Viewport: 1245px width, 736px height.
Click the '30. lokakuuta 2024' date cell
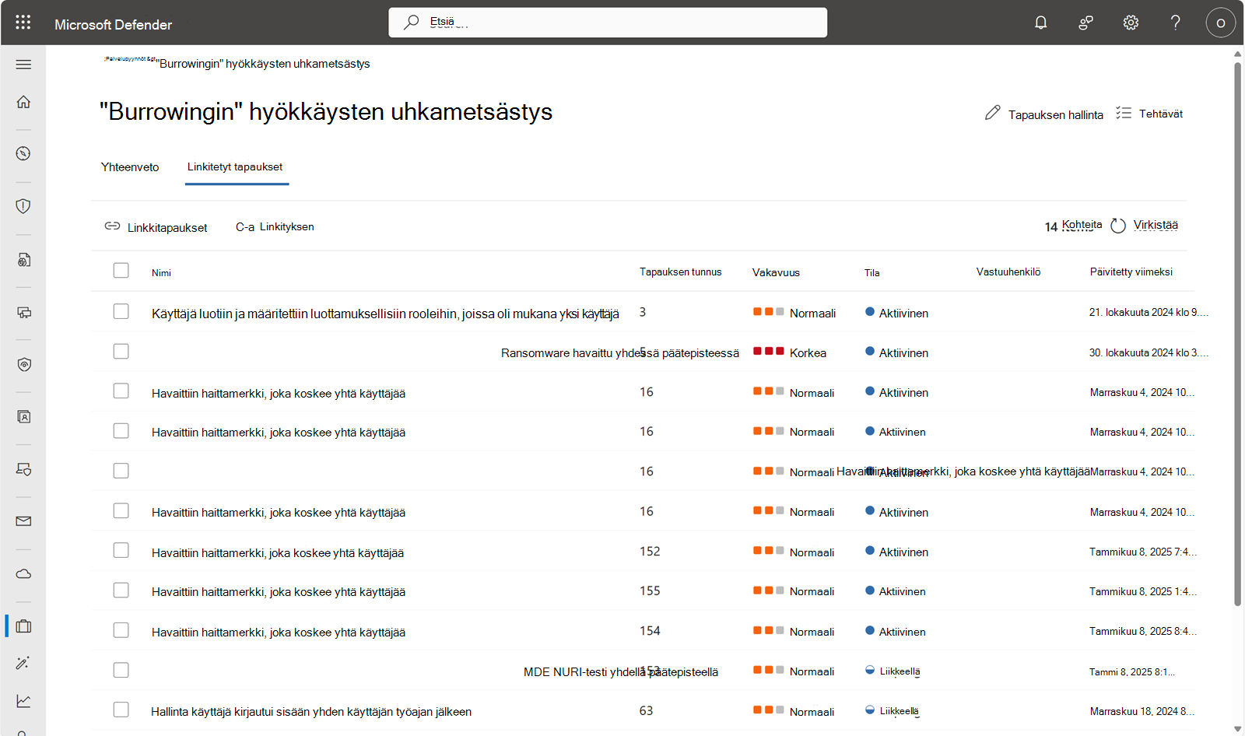tap(1149, 353)
